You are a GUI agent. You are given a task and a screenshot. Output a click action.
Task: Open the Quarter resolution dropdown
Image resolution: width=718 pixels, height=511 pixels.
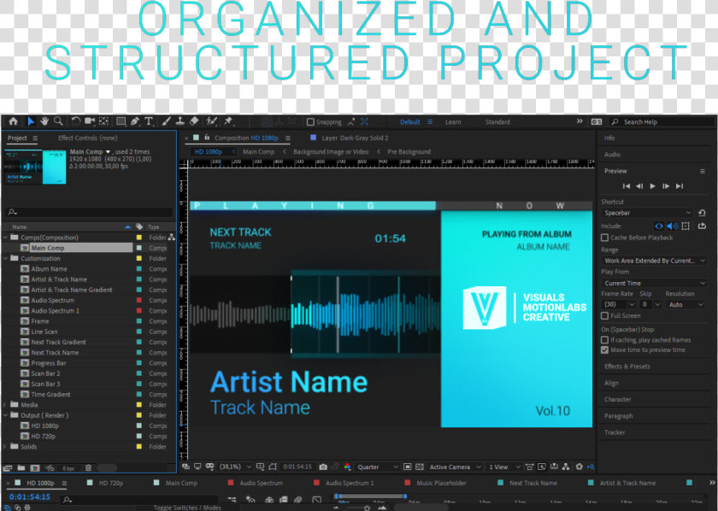377,467
